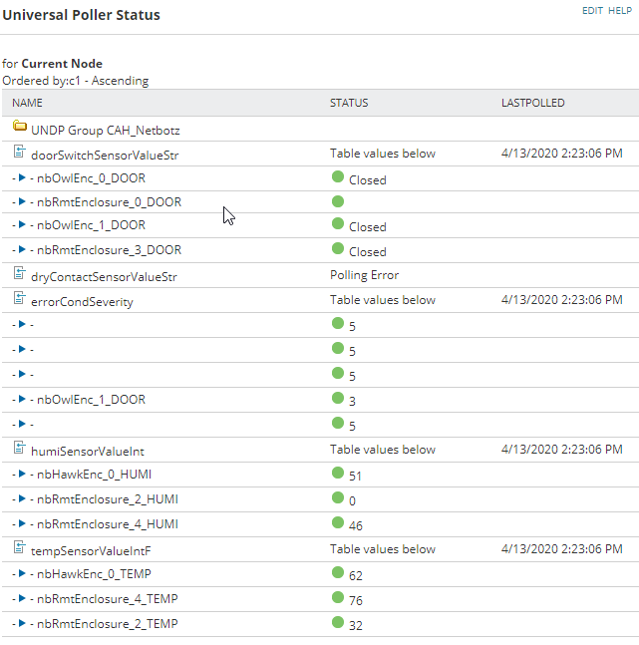Click the last polled time for errorCondSeverity
The height and width of the screenshot is (645, 639).
pyautogui.click(x=561, y=299)
